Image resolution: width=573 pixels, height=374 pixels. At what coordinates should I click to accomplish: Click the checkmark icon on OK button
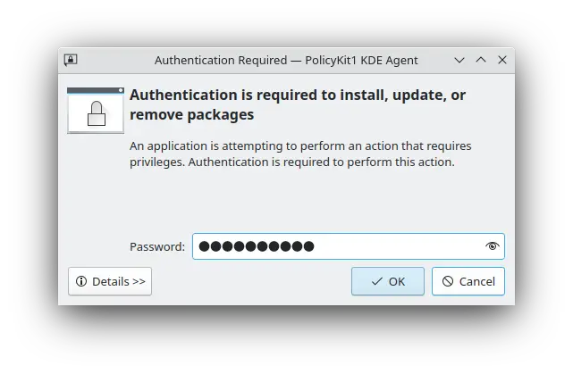[x=376, y=281]
